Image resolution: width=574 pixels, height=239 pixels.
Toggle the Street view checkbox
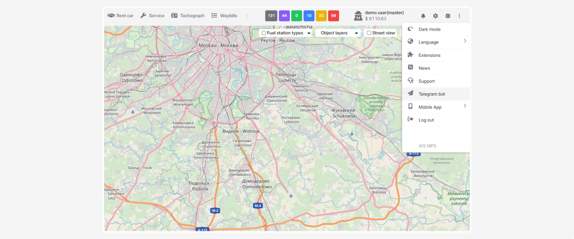[369, 33]
